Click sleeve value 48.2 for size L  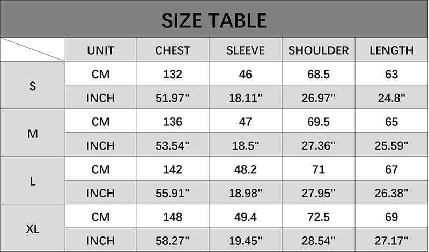pyautogui.click(x=246, y=169)
